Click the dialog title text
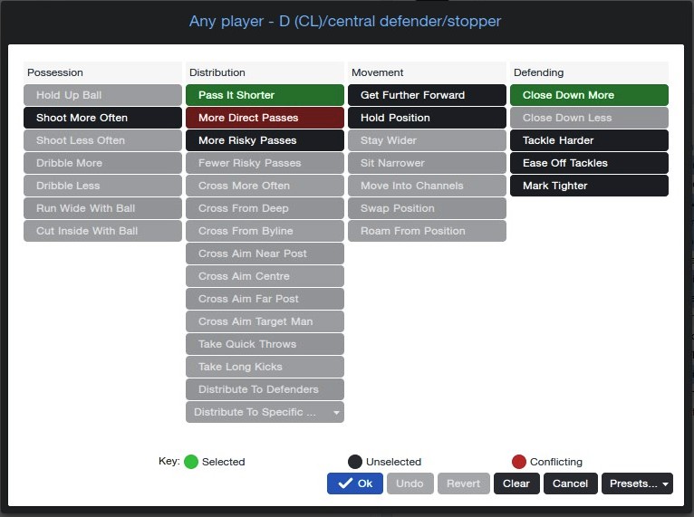This screenshot has height=517, width=694. [345, 21]
